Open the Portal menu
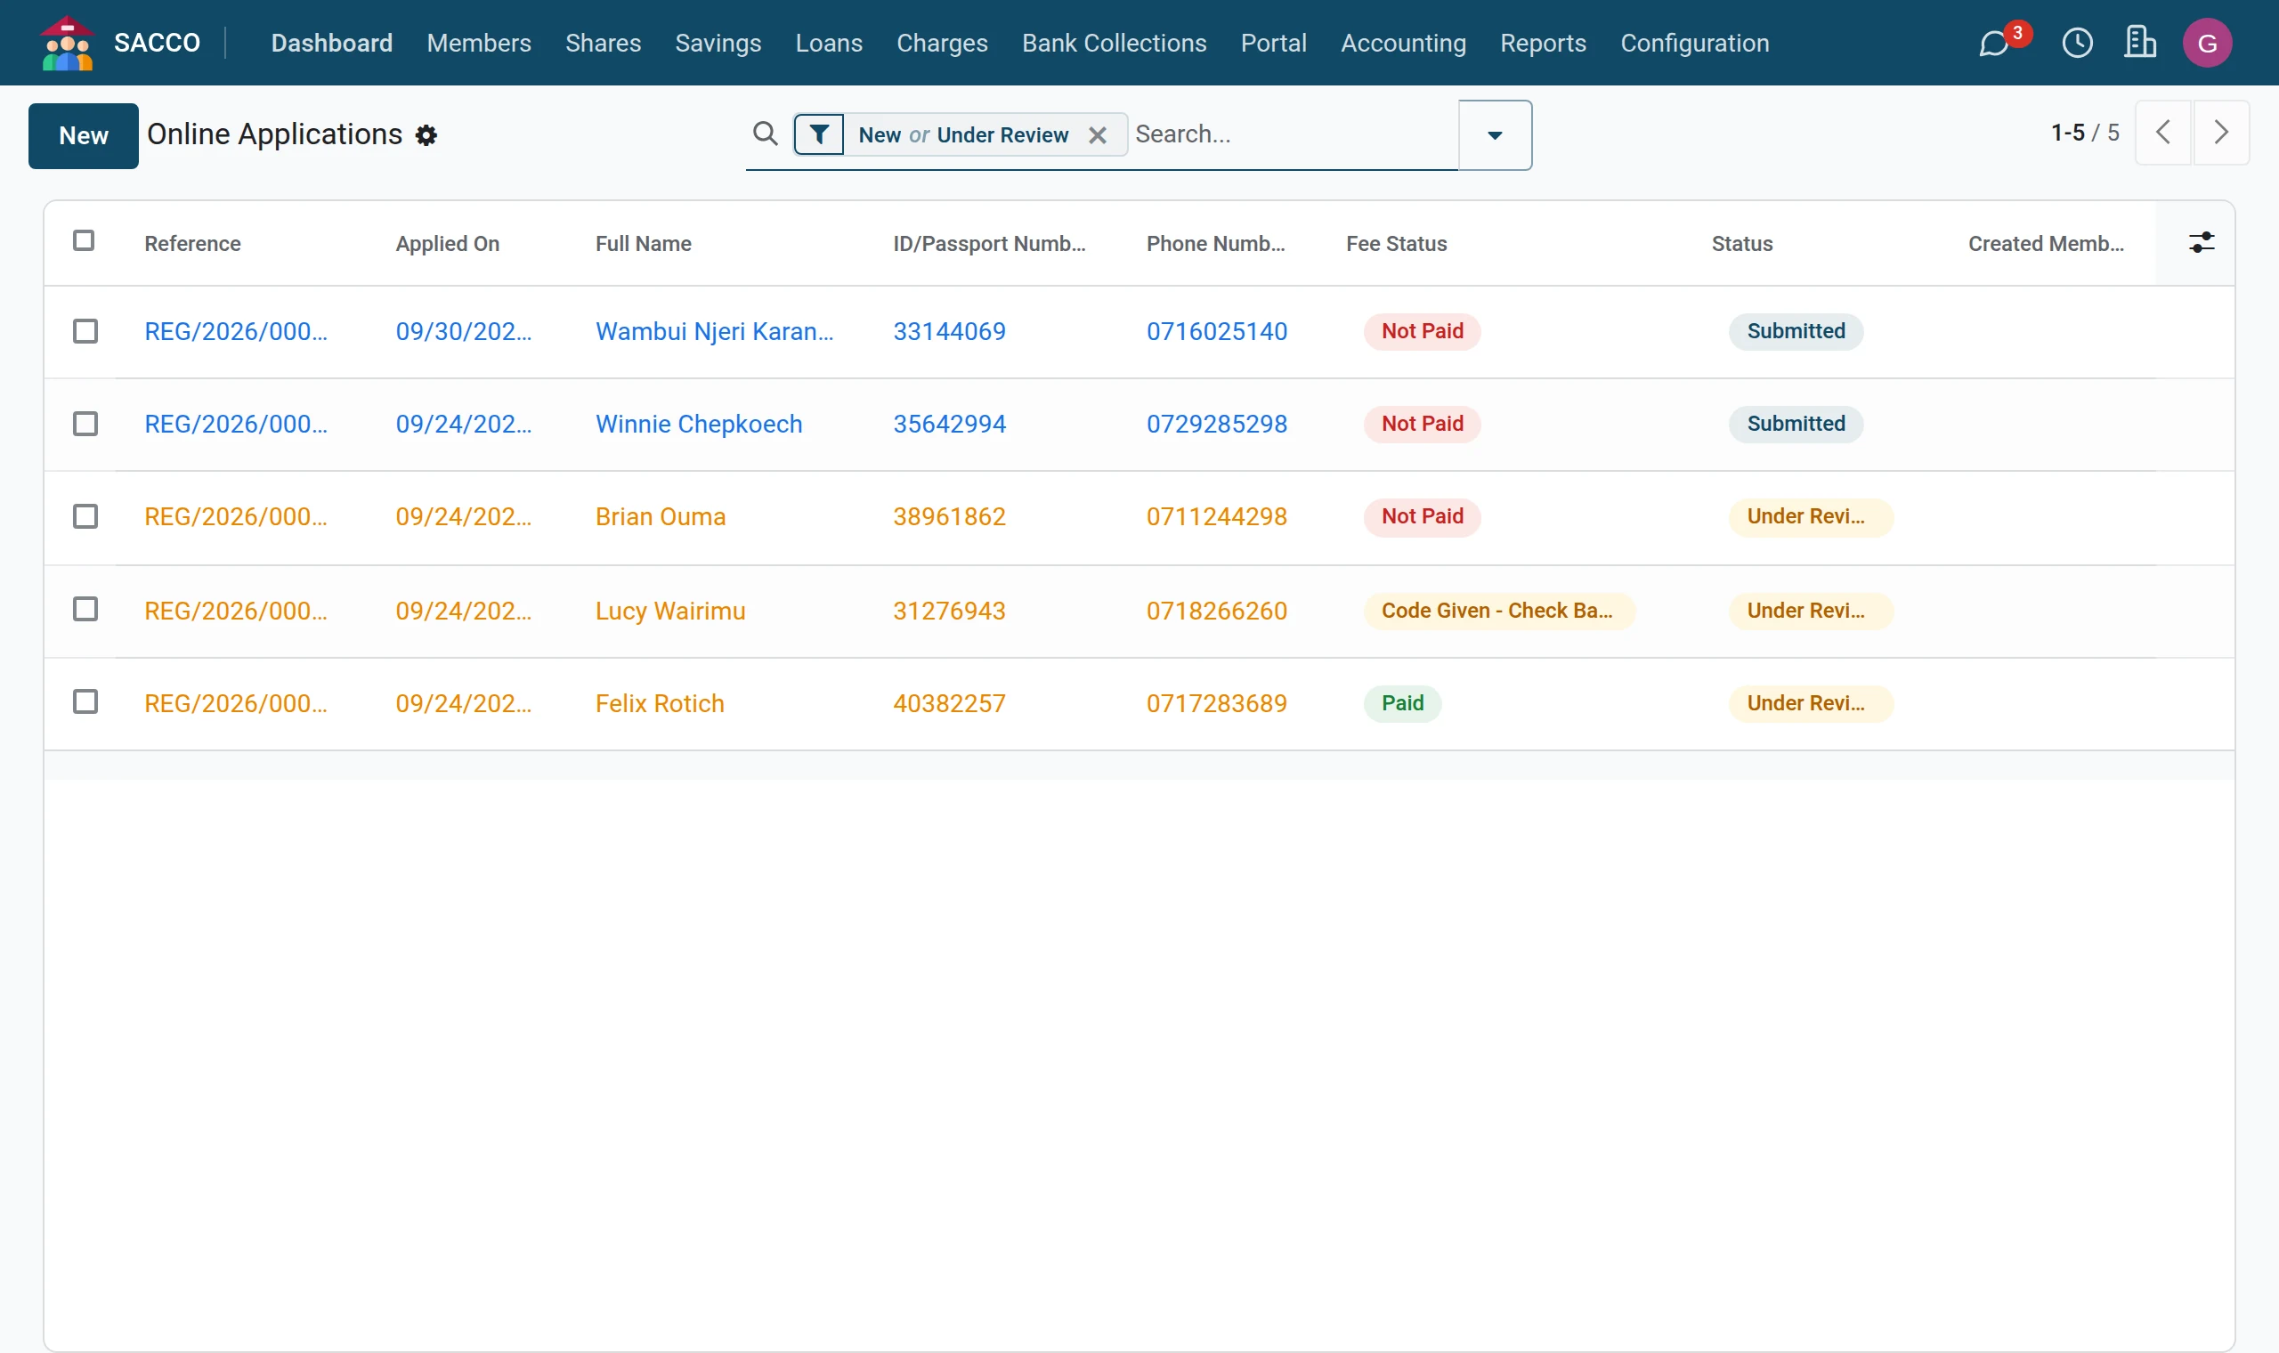The height and width of the screenshot is (1353, 2279). point(1274,43)
